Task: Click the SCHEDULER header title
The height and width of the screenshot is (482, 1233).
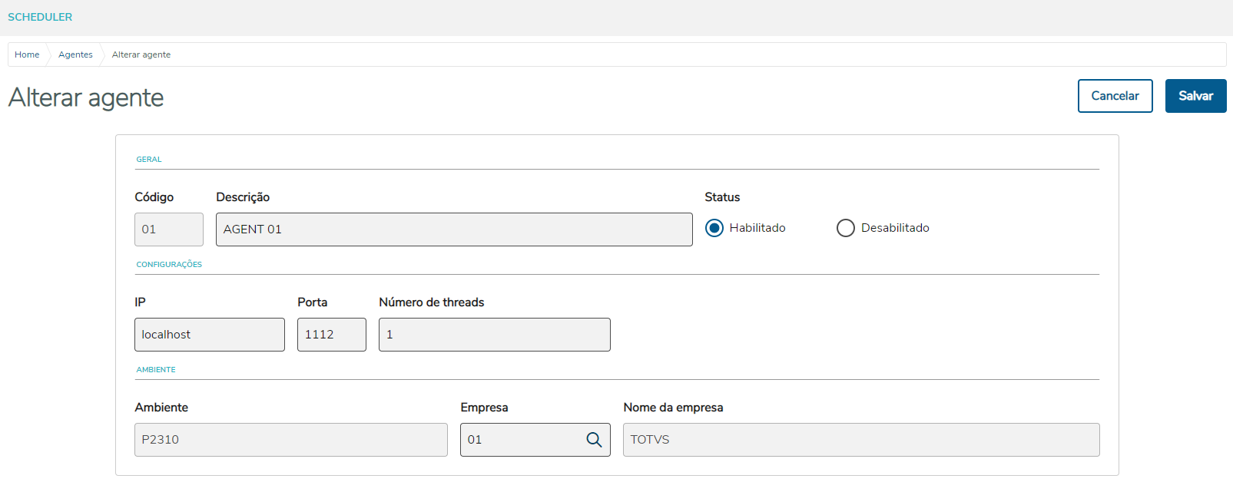Action: 40,17
